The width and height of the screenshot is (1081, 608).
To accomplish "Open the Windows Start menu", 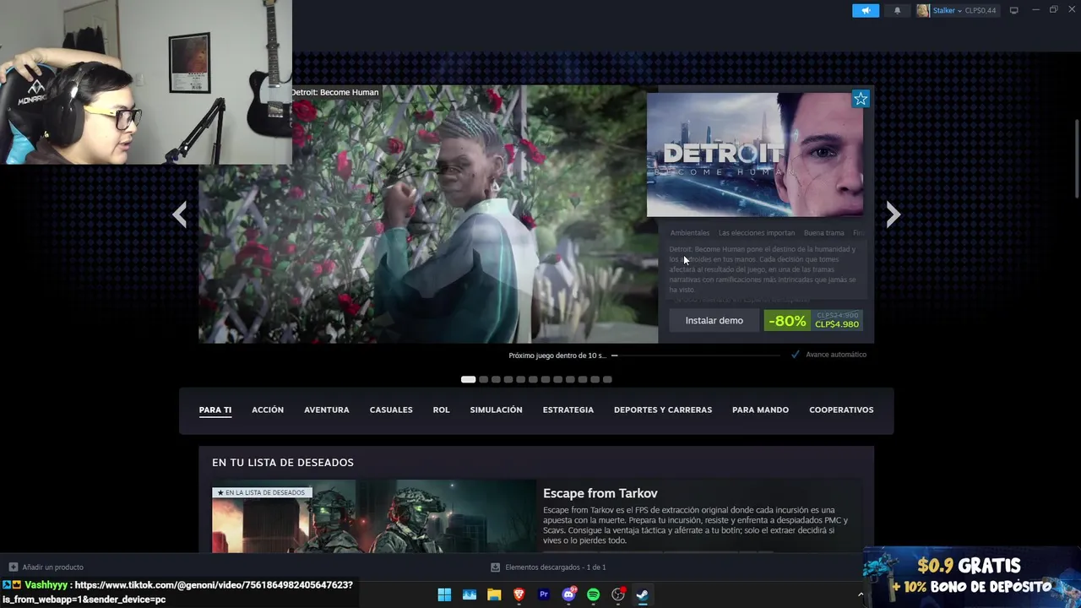I will [444, 594].
